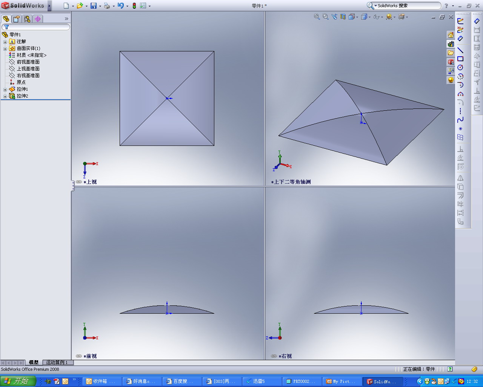
Task: Expand the 拉伸2 feature node
Action: tap(5, 96)
